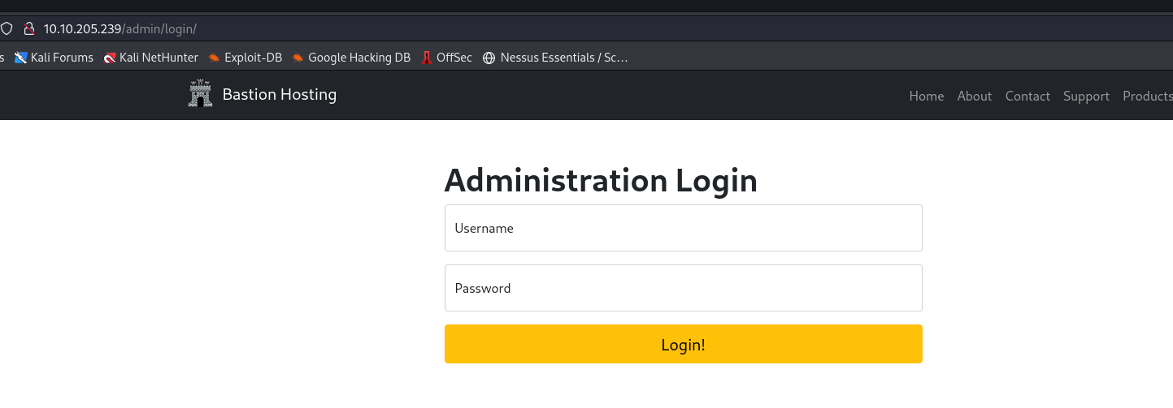Open the Support nav item

click(1086, 96)
